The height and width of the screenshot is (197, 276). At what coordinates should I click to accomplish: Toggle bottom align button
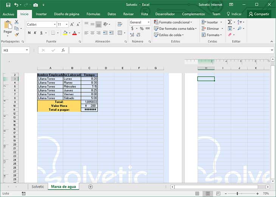point(98,24)
